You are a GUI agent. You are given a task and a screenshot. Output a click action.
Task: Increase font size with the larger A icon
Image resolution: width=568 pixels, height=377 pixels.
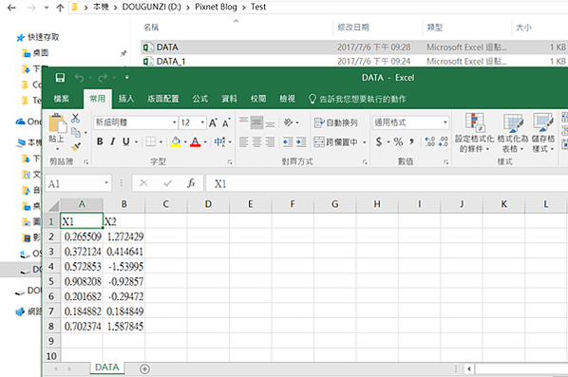(x=213, y=123)
